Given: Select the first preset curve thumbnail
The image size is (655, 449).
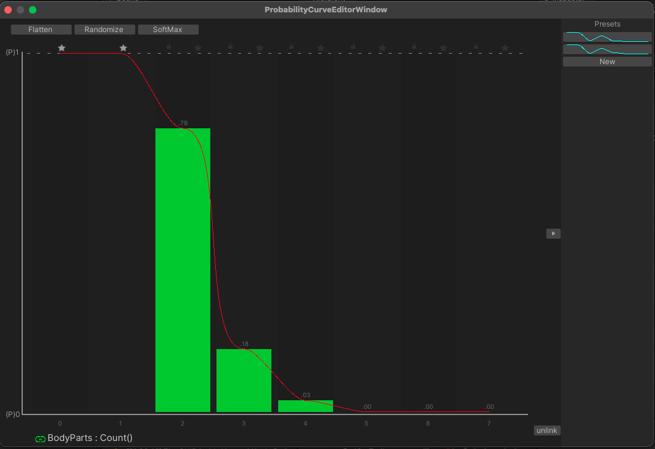Looking at the screenshot, I should [x=607, y=37].
